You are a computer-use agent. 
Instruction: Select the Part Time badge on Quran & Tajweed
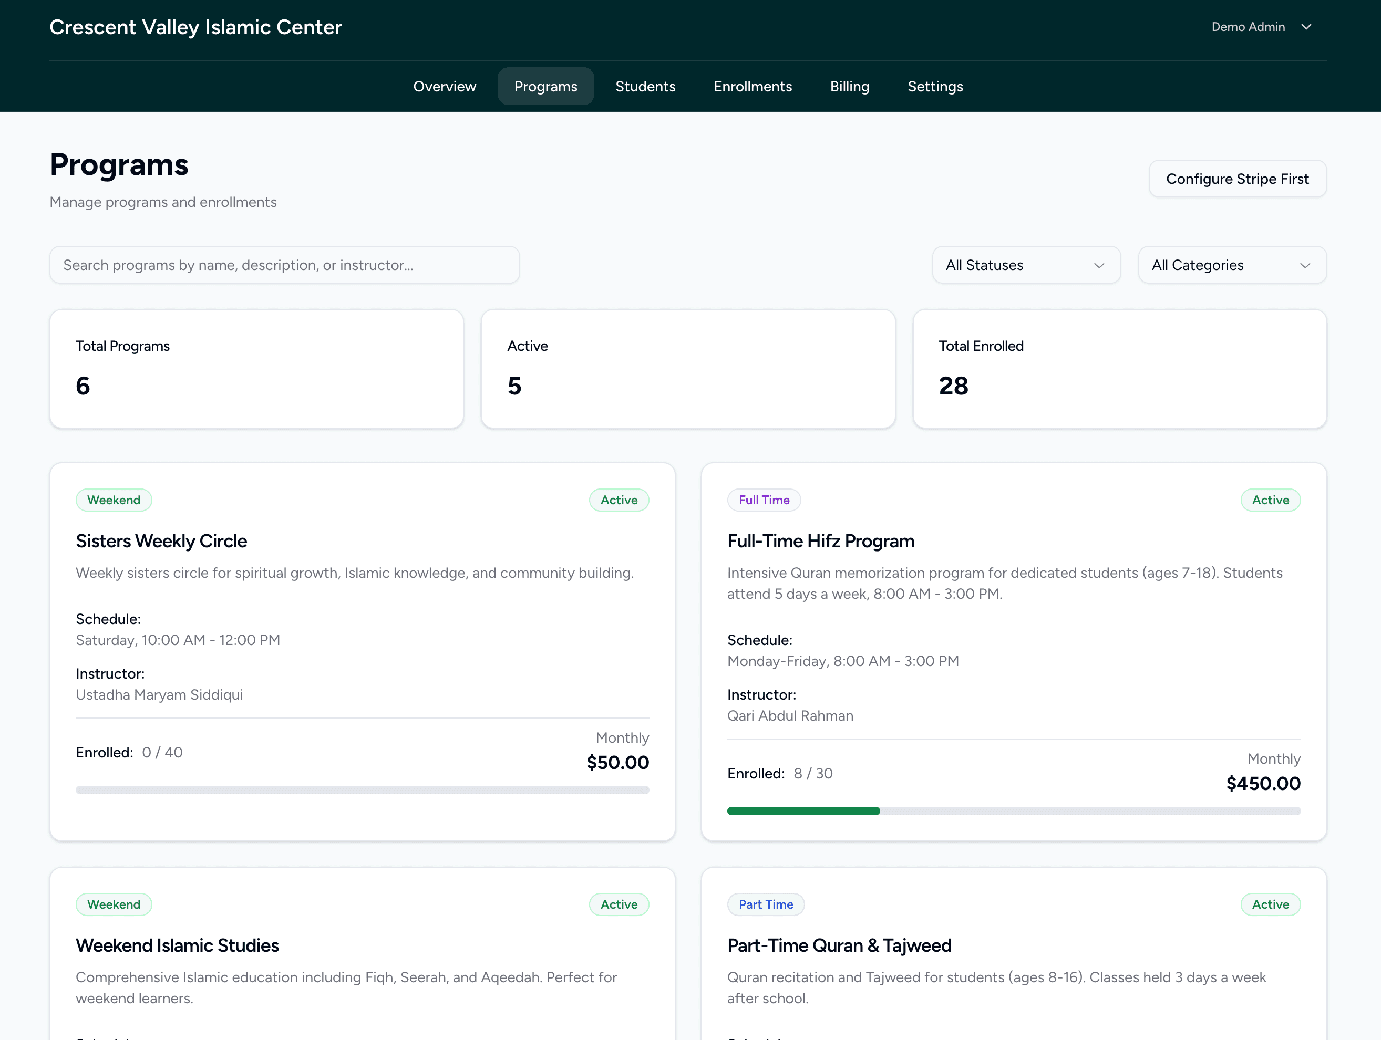pyautogui.click(x=766, y=904)
